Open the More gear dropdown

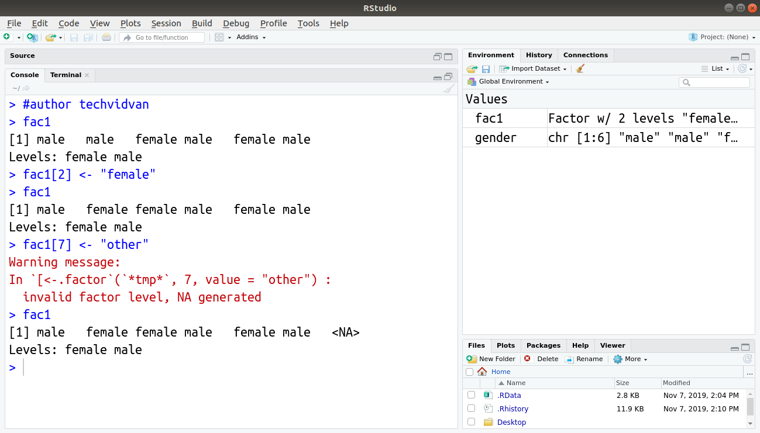pos(630,359)
